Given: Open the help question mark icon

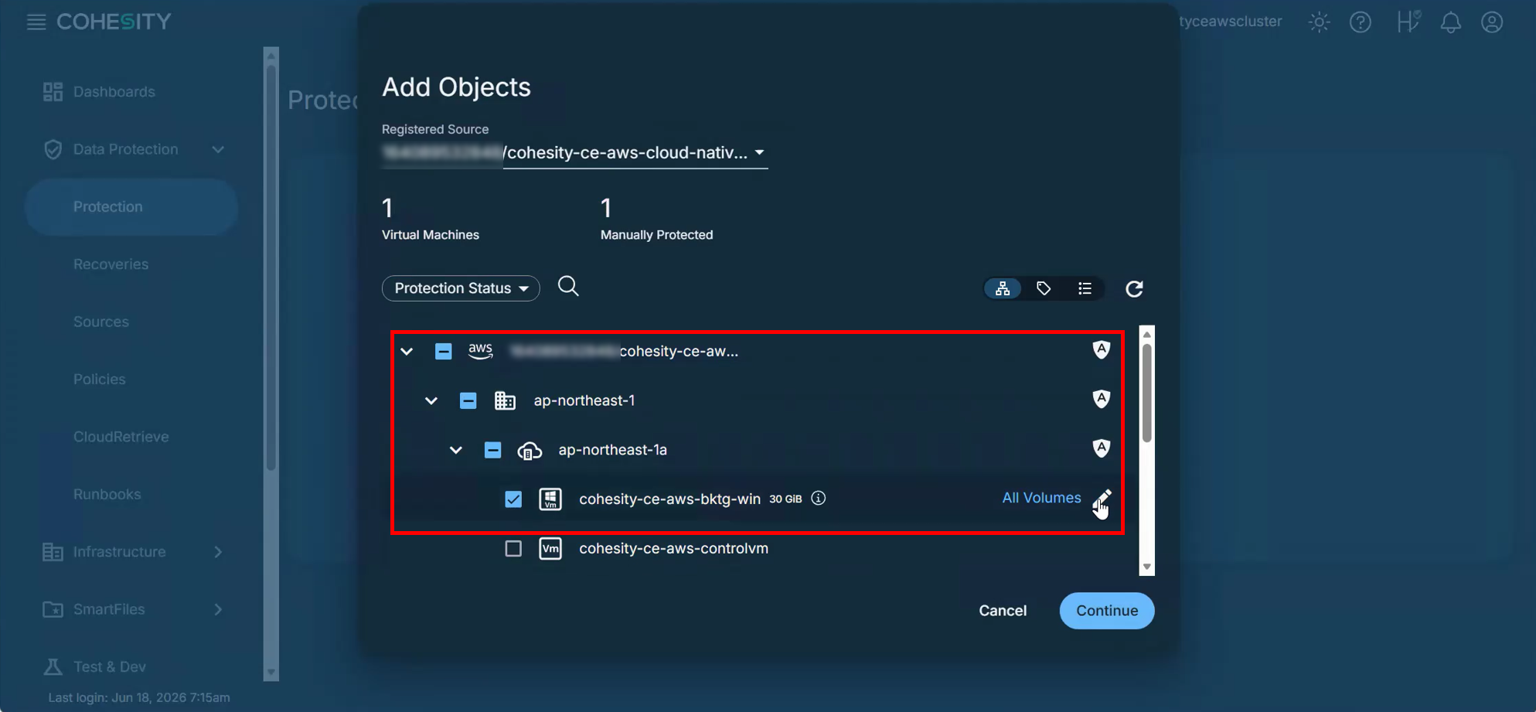Looking at the screenshot, I should pyautogui.click(x=1361, y=22).
